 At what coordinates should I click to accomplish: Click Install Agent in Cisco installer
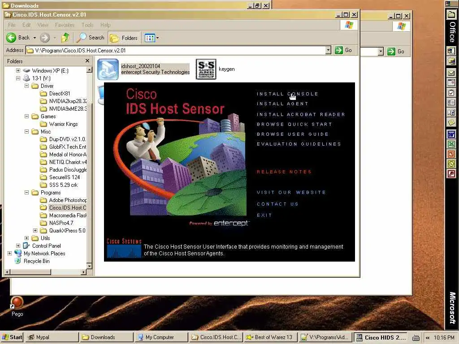tap(282, 103)
